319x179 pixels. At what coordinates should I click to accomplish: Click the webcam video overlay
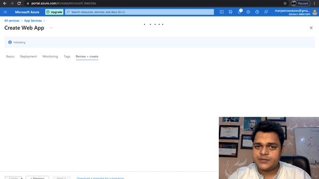[269, 148]
